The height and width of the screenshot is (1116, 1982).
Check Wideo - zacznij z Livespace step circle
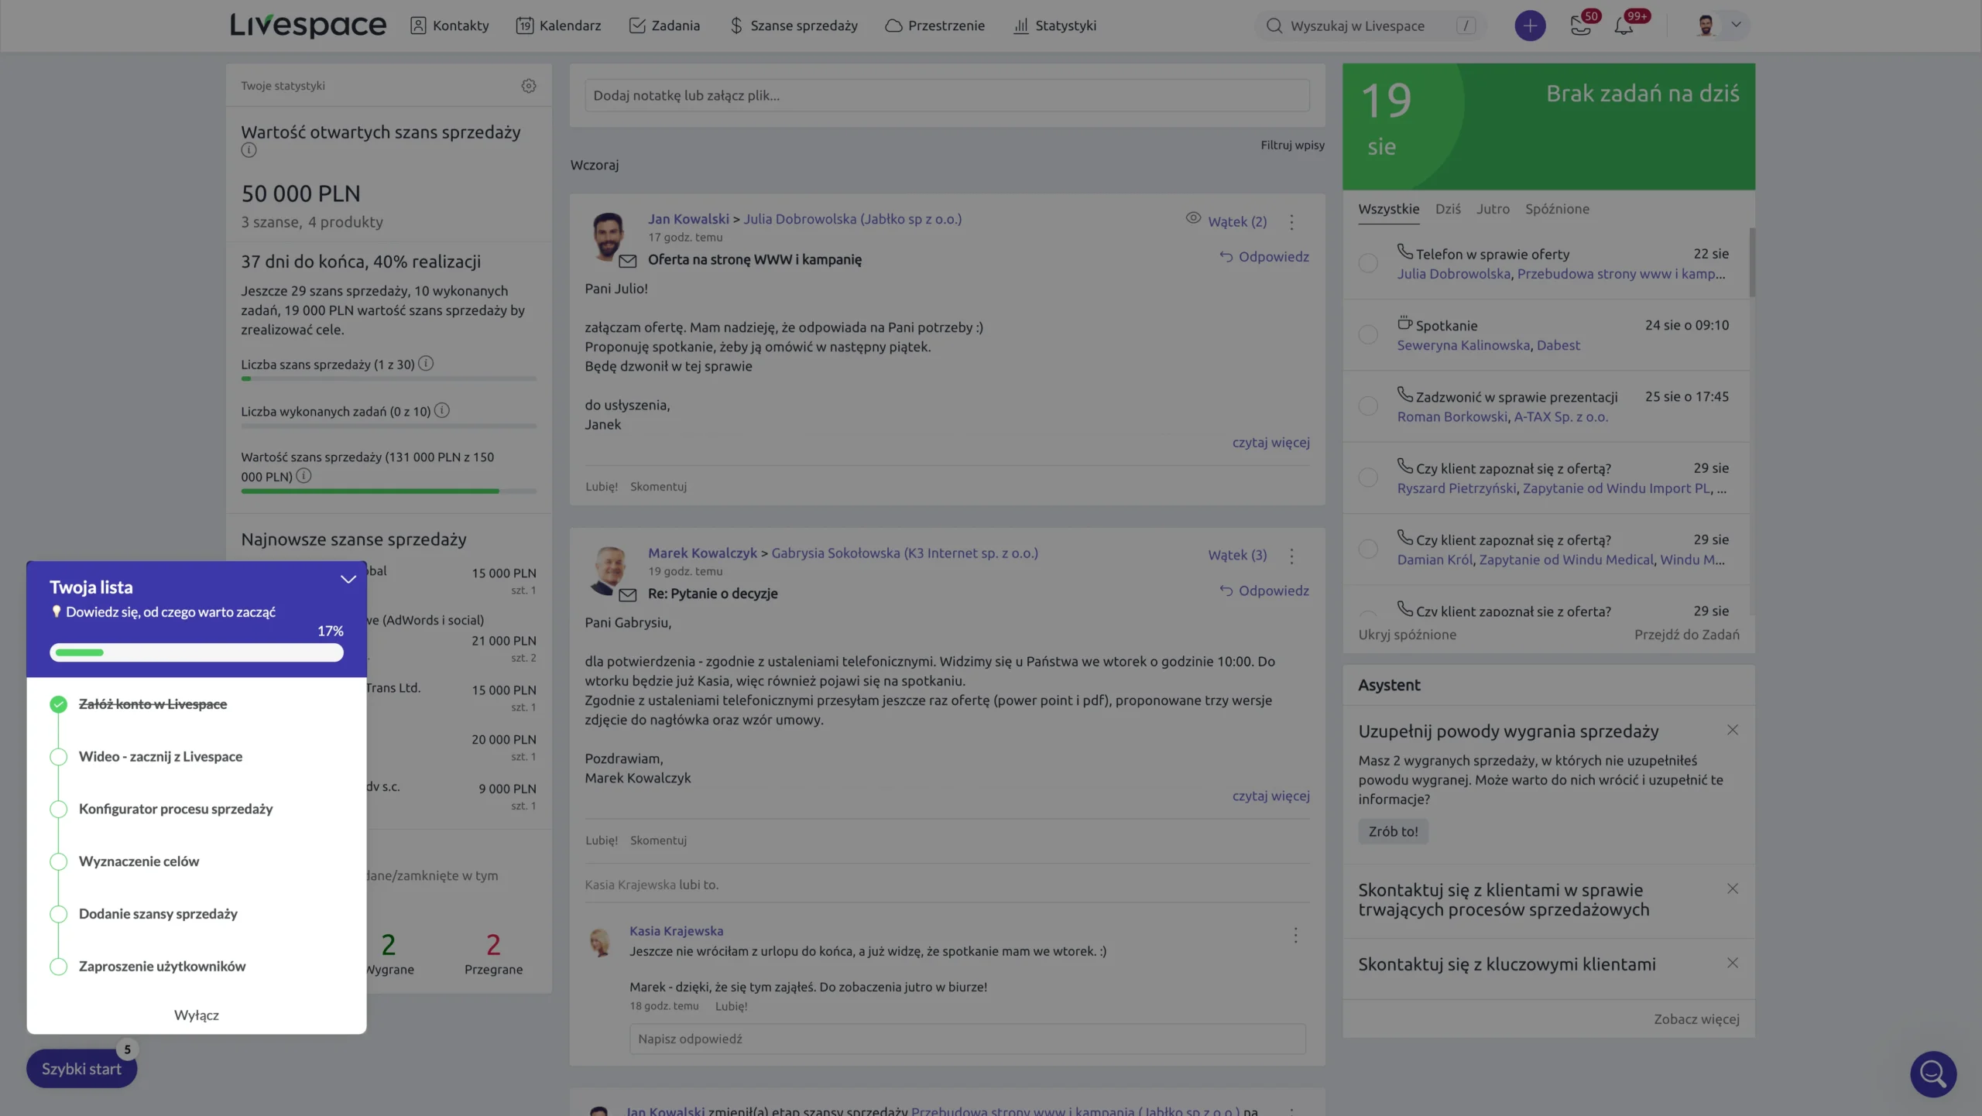[58, 757]
